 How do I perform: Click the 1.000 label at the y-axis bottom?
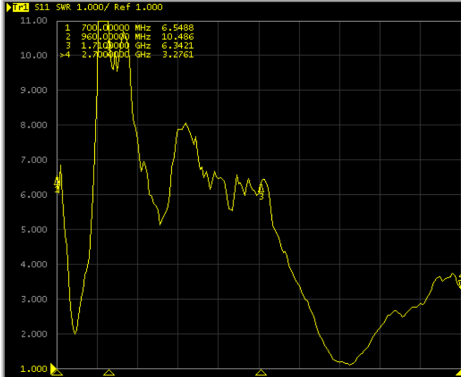(34, 369)
